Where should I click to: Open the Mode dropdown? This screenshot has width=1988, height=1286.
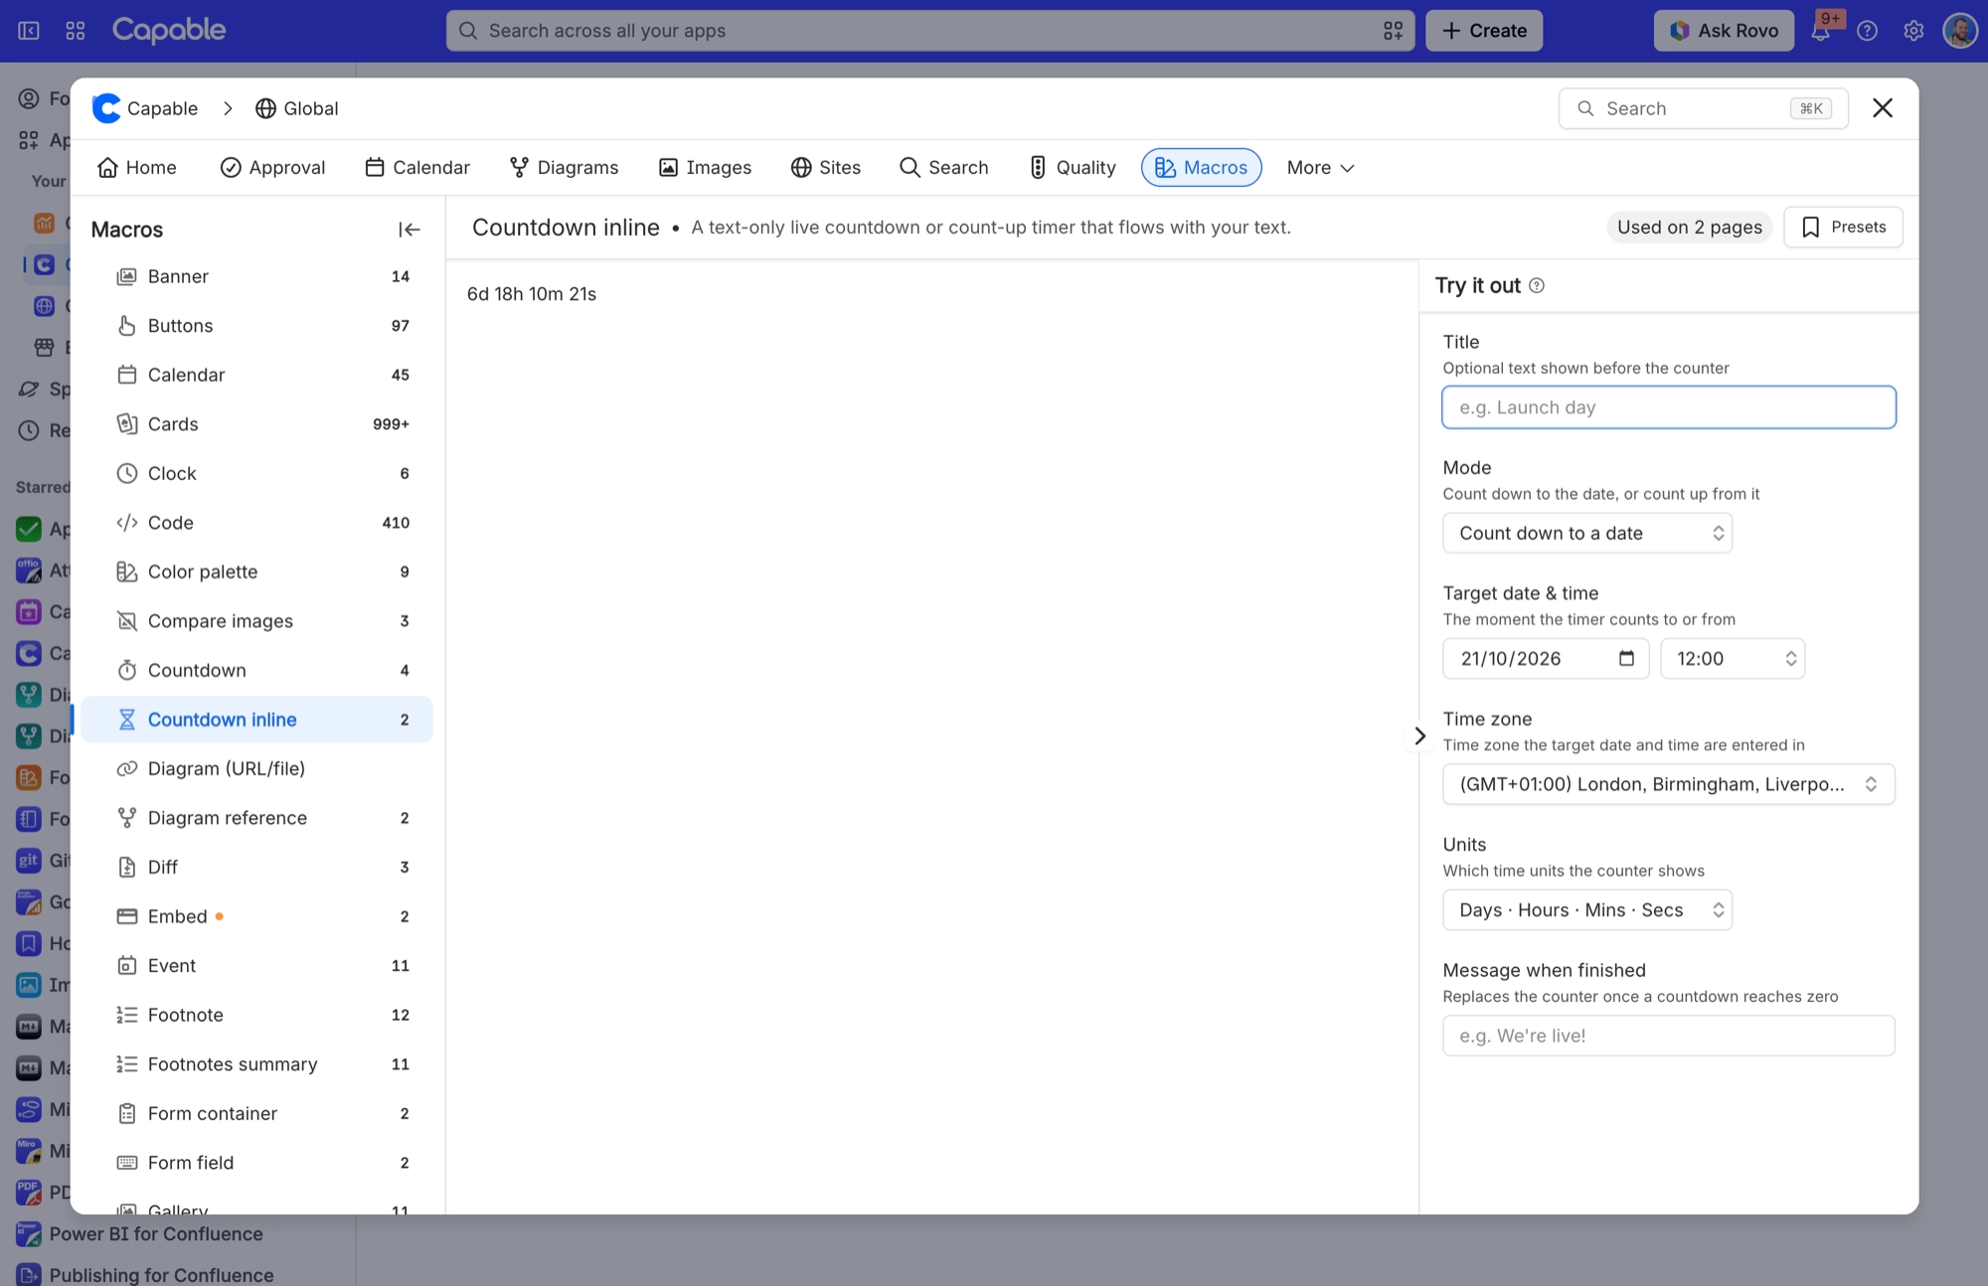[1587, 534]
